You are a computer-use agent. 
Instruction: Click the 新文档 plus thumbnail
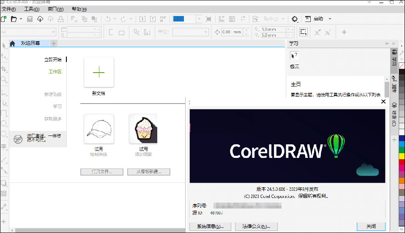click(99, 72)
